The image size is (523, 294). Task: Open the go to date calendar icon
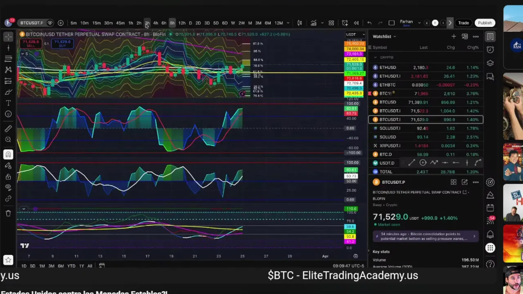(102, 266)
